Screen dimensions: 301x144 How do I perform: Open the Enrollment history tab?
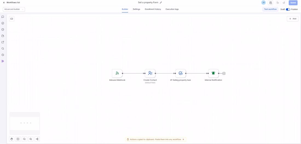click(153, 9)
